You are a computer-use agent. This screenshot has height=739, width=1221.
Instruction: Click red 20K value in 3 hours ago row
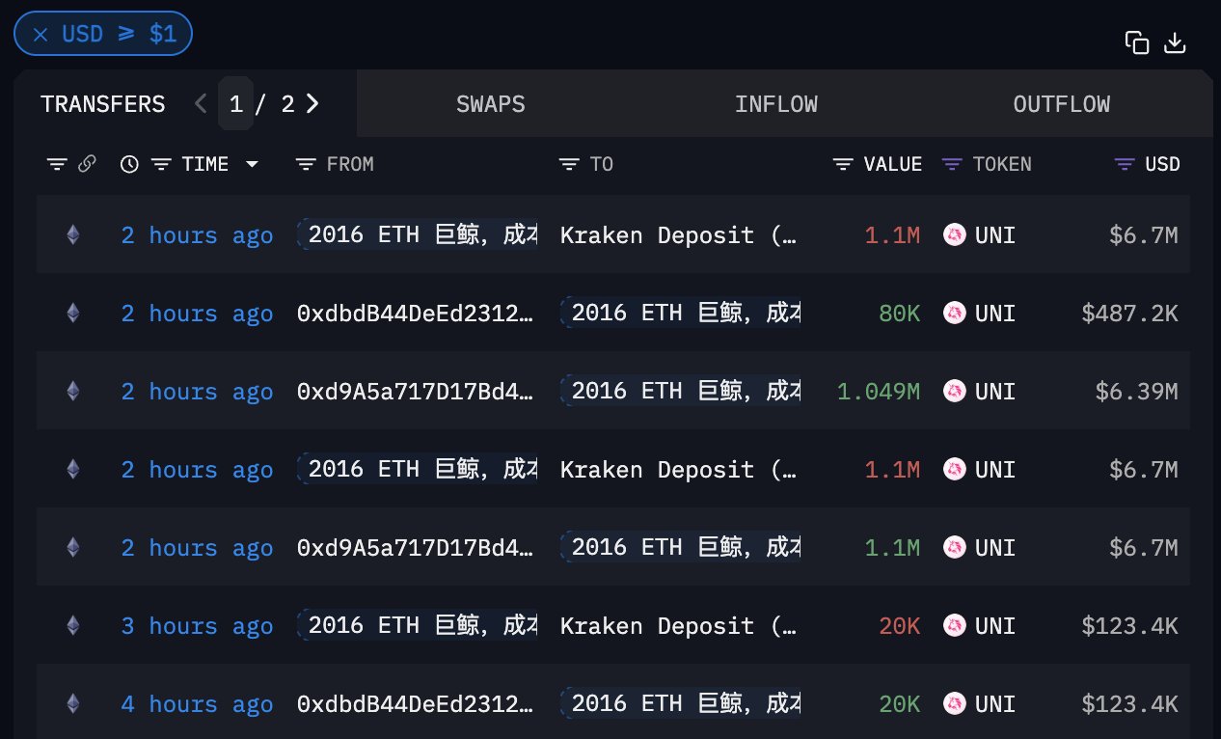tap(899, 626)
